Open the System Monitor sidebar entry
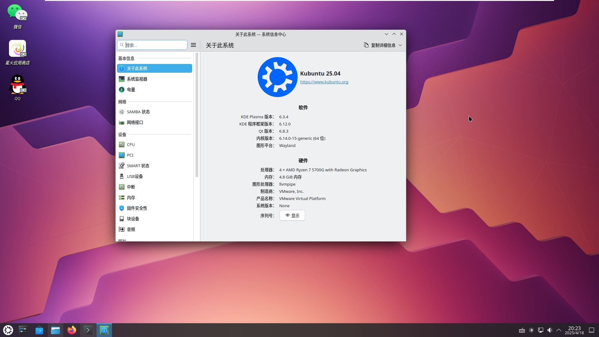The image size is (599, 337). tap(137, 79)
